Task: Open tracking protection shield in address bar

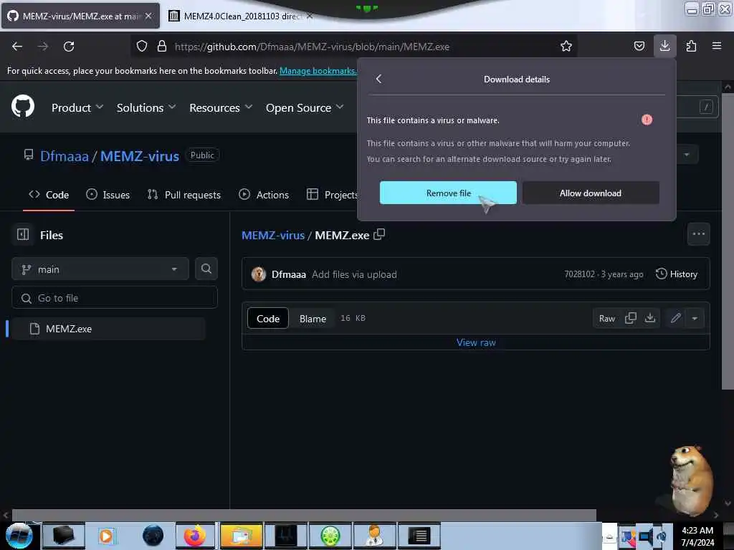Action: coord(142,46)
